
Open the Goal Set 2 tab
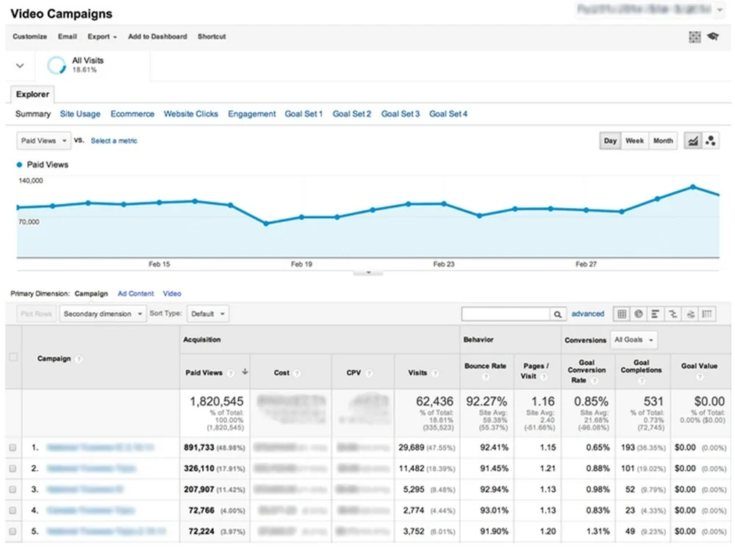[x=351, y=114]
